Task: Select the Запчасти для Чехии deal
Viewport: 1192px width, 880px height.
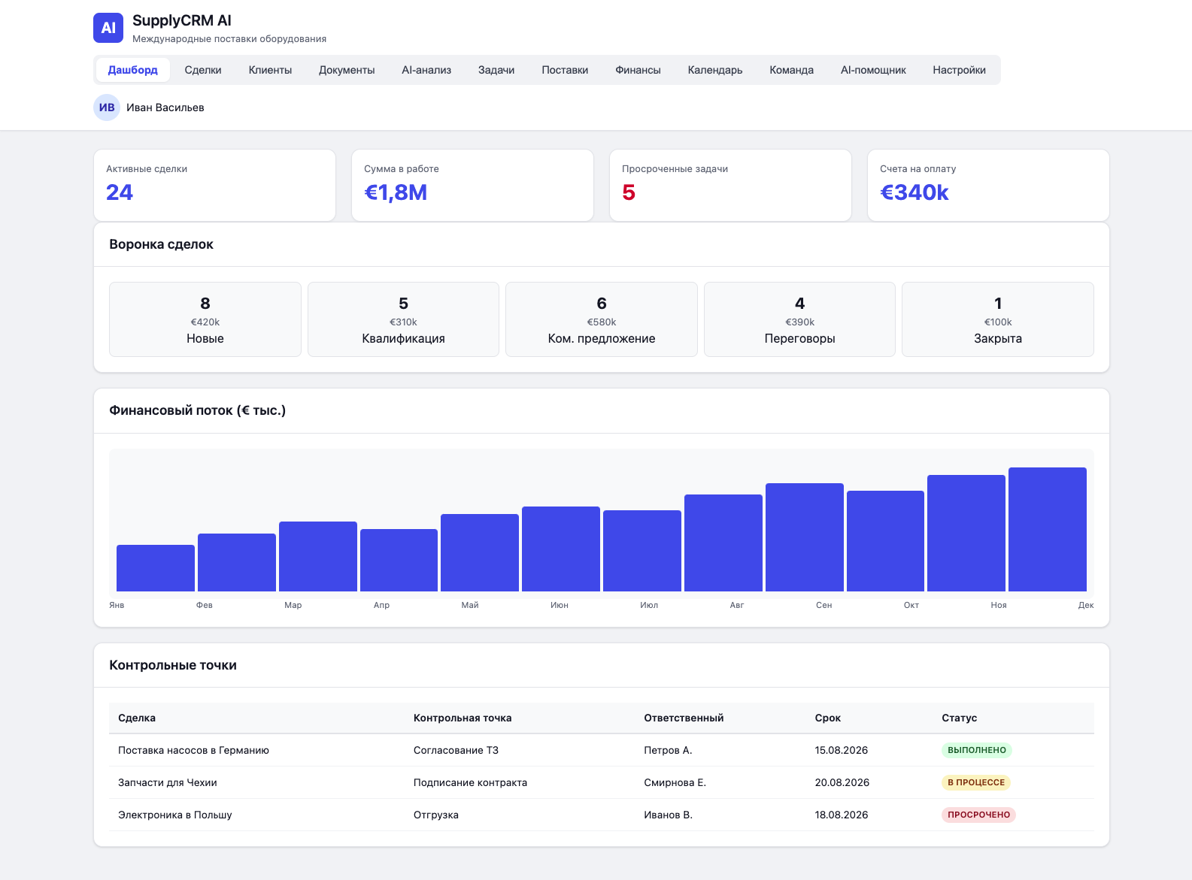Action: click(167, 782)
